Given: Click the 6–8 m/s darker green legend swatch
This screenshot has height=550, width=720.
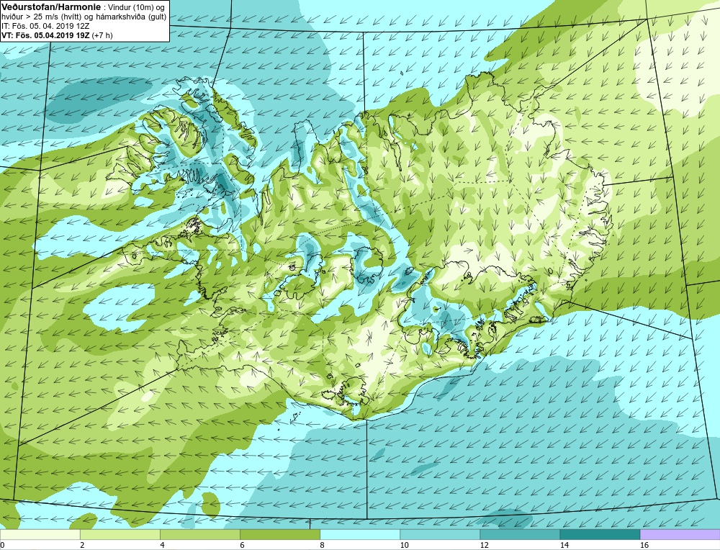Looking at the screenshot, I should click(x=279, y=534).
